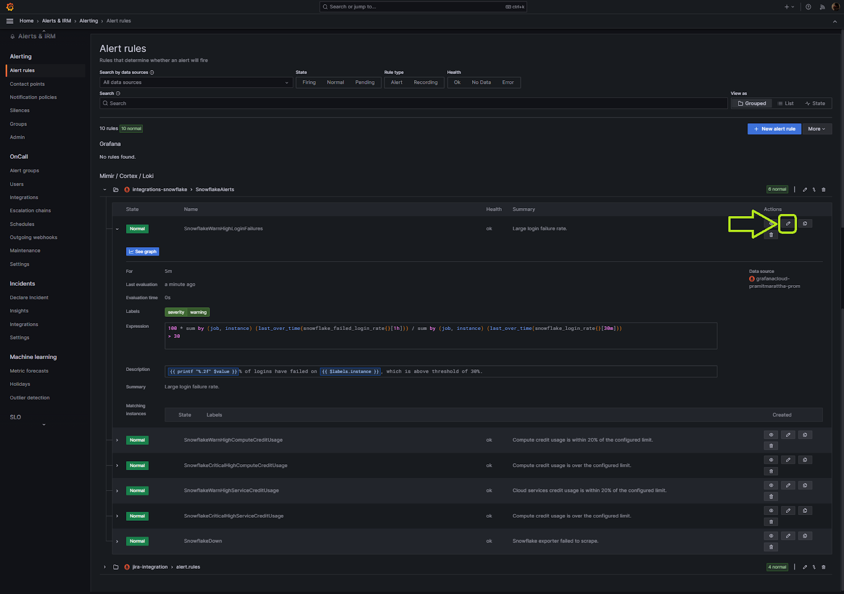Screen dimensions: 844x594
Task: Filter by Alert rule type
Action: [x=397, y=83]
